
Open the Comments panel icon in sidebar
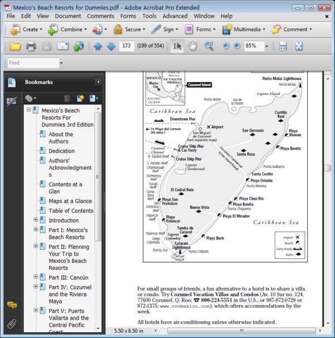pyautogui.click(x=11, y=305)
